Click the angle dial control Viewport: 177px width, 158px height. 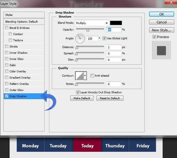[80, 38]
